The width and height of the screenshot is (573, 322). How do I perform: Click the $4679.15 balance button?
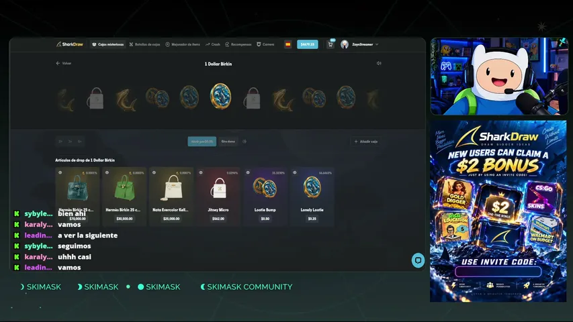(x=308, y=44)
